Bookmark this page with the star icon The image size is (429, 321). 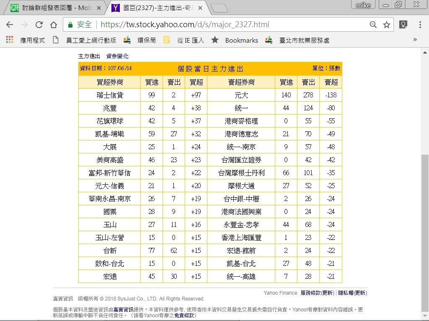click(x=386, y=25)
